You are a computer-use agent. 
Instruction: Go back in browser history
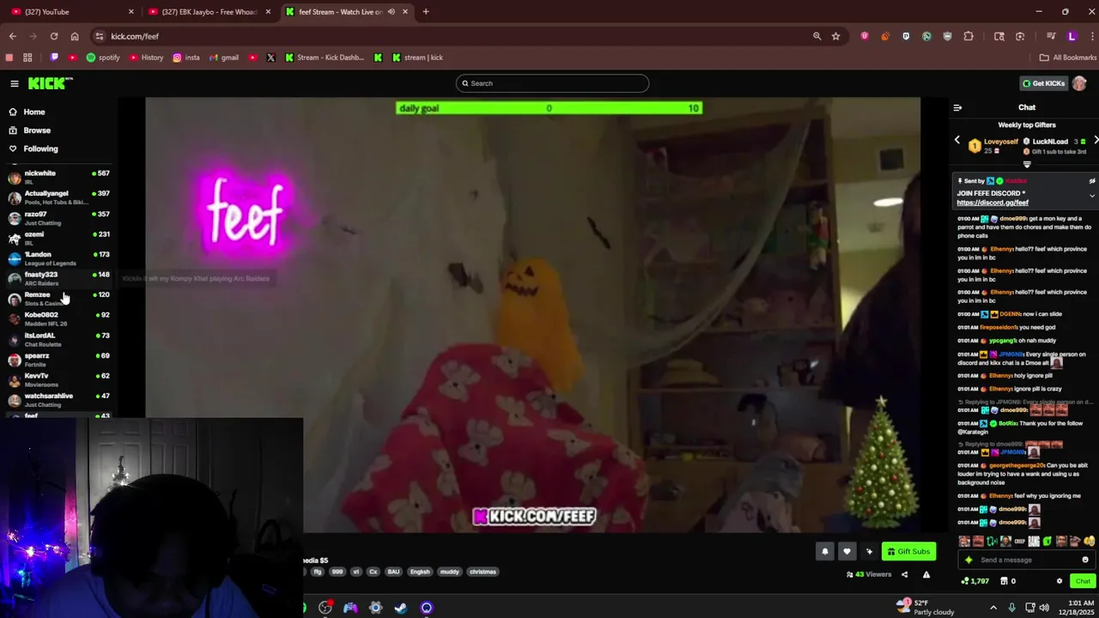[x=13, y=36]
